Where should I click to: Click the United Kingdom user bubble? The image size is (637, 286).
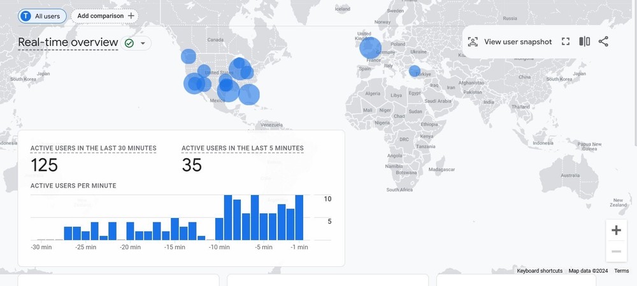370,48
